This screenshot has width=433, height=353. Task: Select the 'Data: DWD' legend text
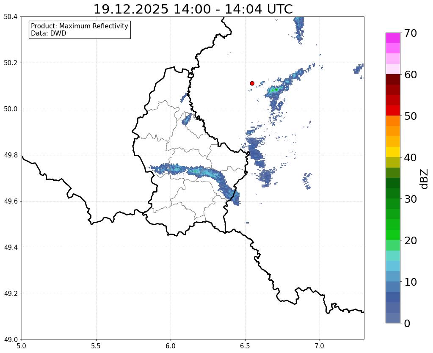[49, 33]
